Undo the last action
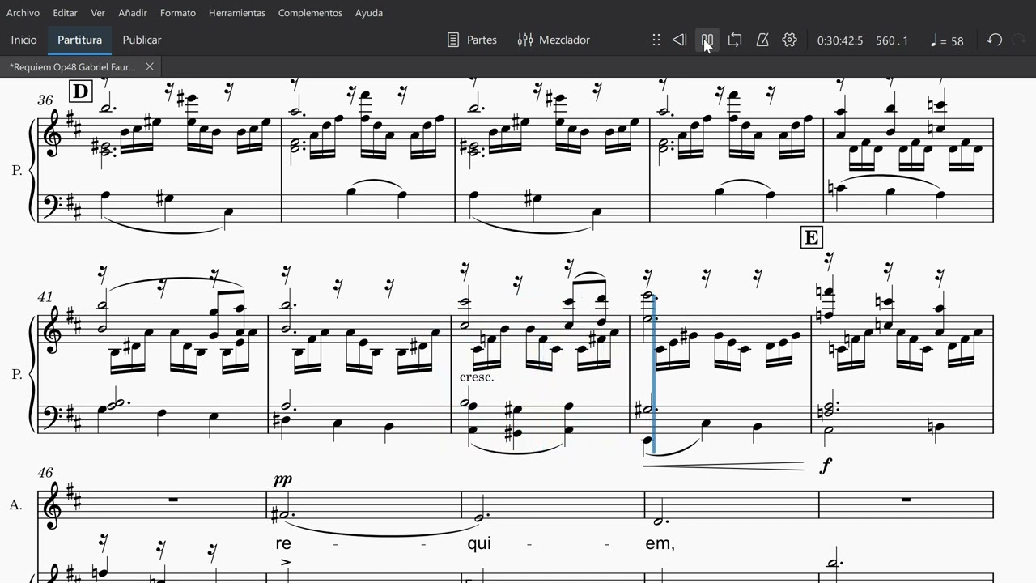The width and height of the screenshot is (1036, 583). 995,40
